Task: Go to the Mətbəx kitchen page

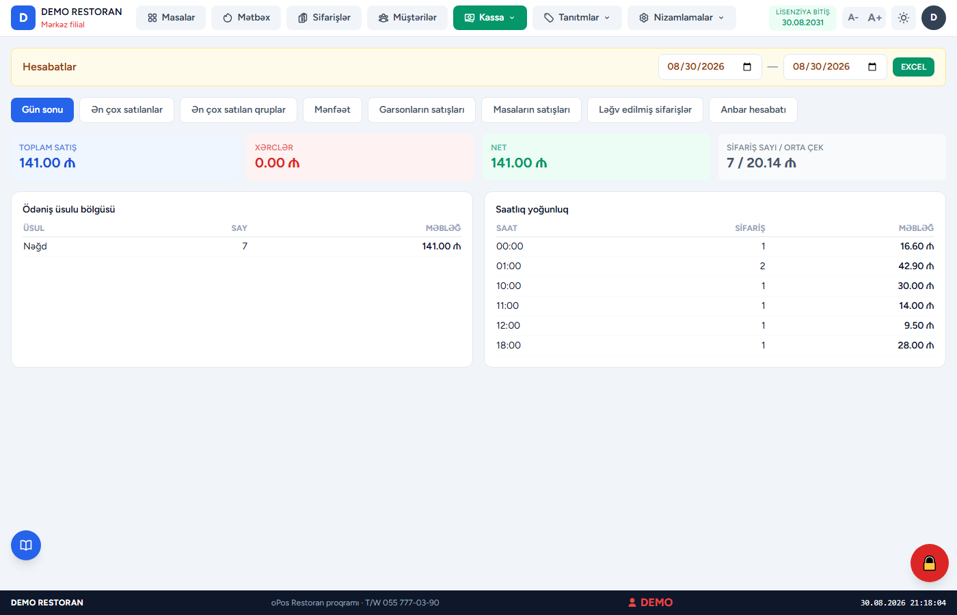Action: tap(246, 18)
